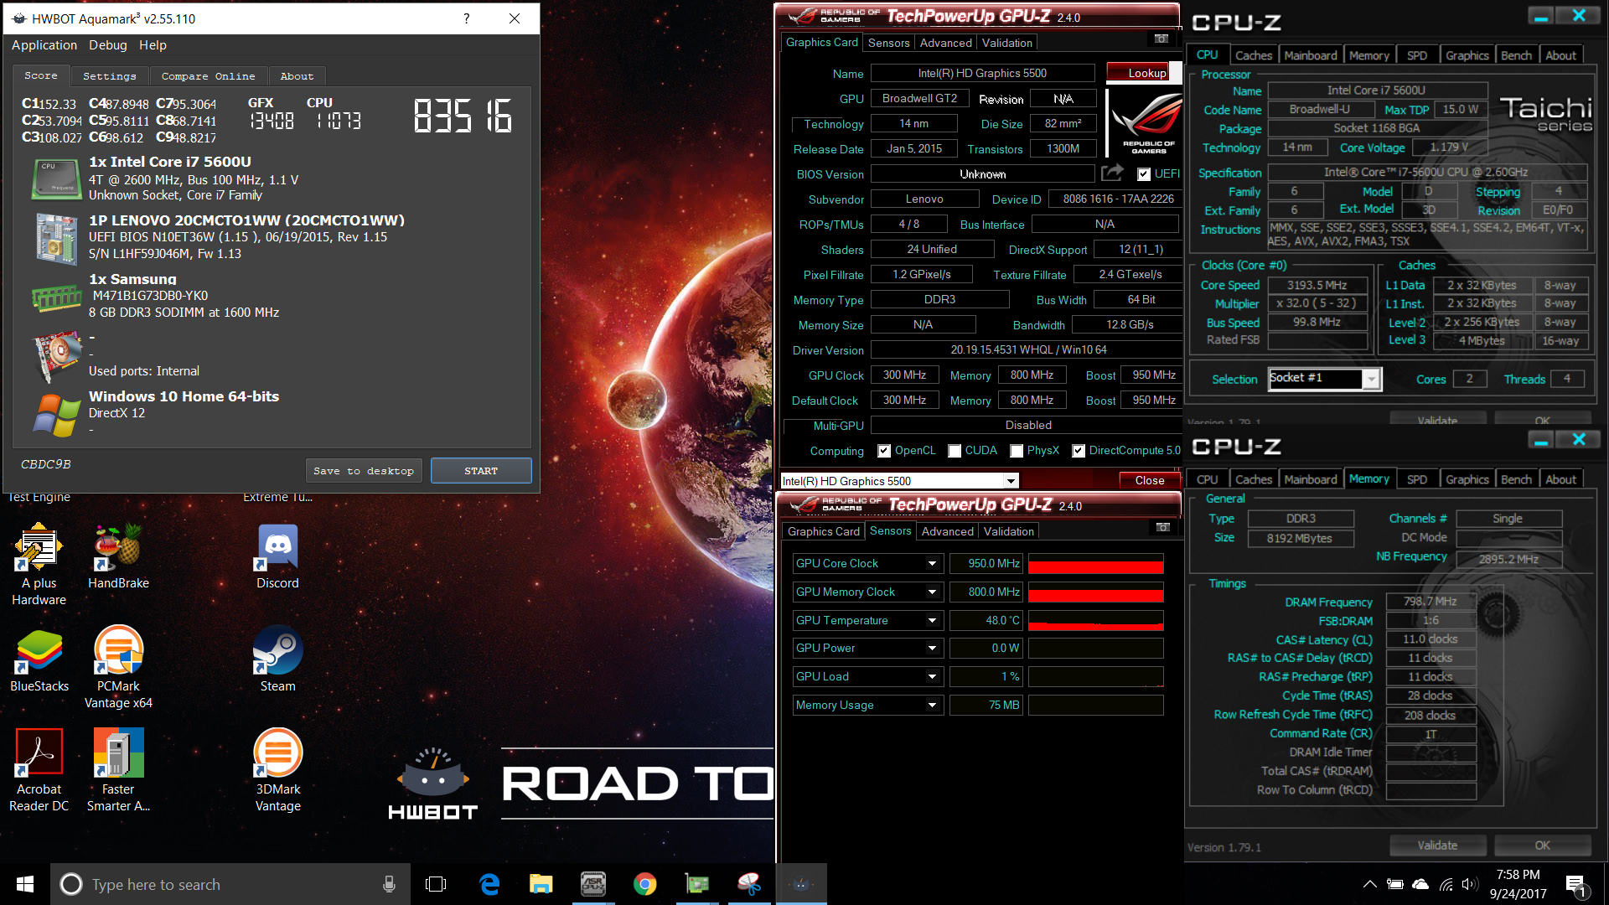Screen dimensions: 1609x905
Task: Open the Faster Smarter desktop icon
Action: (x=118, y=770)
